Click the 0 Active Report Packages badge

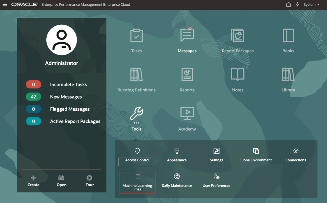click(34, 121)
